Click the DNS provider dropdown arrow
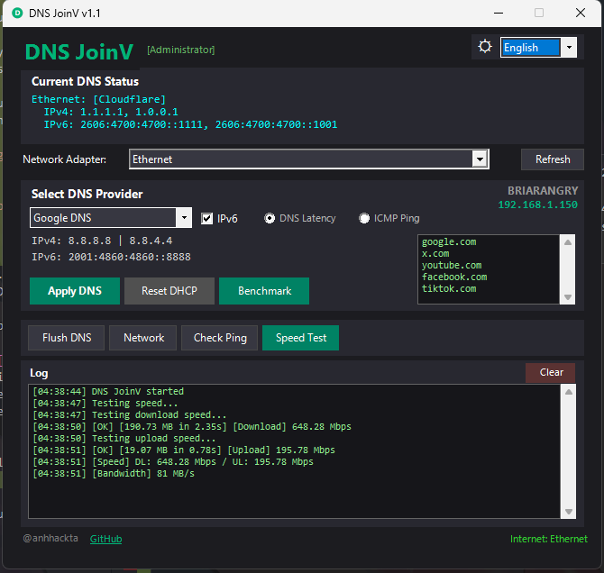This screenshot has width=604, height=573. (x=184, y=217)
